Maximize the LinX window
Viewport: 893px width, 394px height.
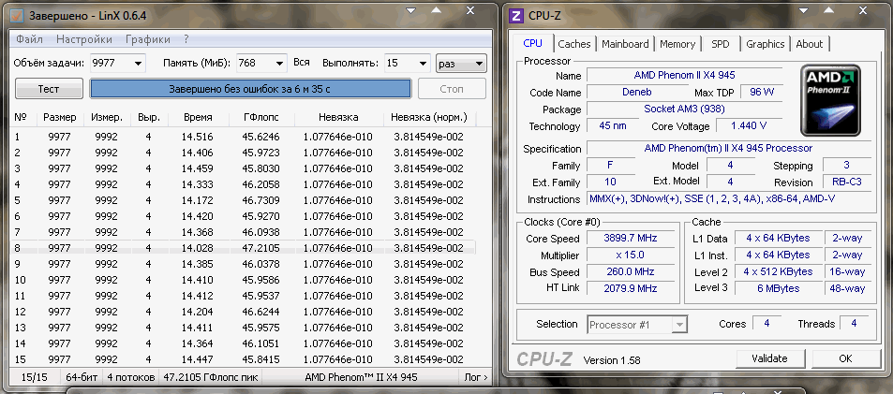point(437,11)
